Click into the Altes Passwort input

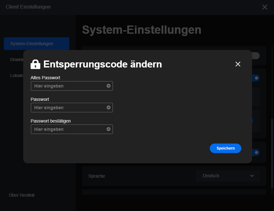72,86
